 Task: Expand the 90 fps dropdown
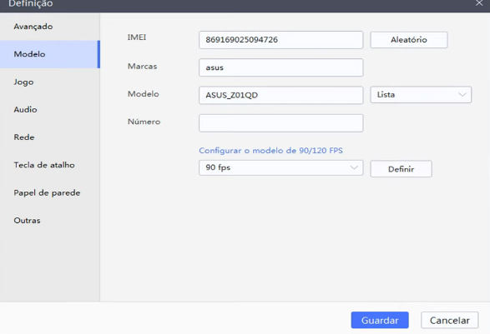point(281,167)
